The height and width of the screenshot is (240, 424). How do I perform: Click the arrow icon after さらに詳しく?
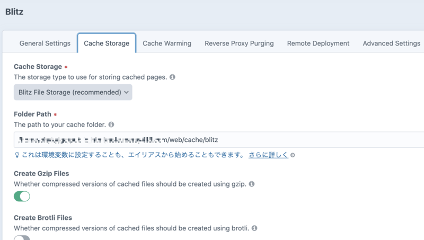click(293, 155)
